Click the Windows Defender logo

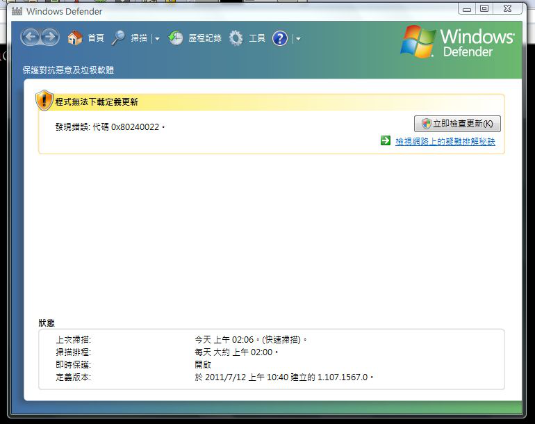[x=457, y=42]
